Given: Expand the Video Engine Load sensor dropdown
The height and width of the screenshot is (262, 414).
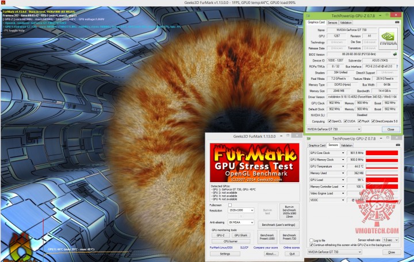Looking at the screenshot, I should [x=343, y=194].
